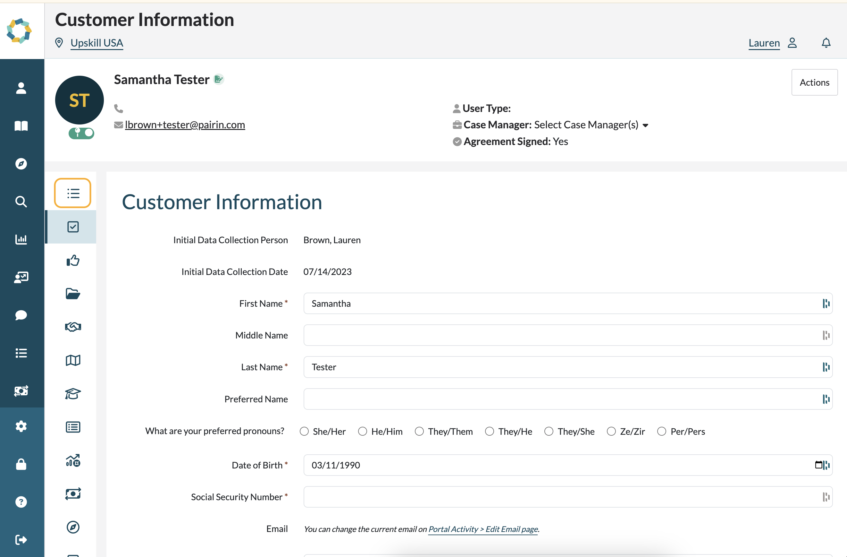This screenshot has height=557, width=847.
Task: Click the First Name field history icon
Action: click(826, 304)
